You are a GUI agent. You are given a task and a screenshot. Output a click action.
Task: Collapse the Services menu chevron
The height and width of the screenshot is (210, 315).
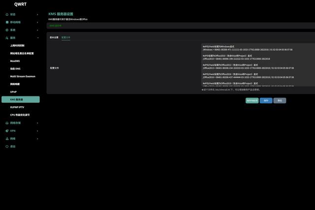38,38
